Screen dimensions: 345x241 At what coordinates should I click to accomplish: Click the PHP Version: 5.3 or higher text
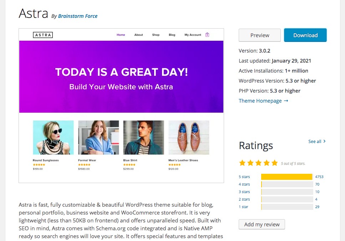[x=269, y=91]
